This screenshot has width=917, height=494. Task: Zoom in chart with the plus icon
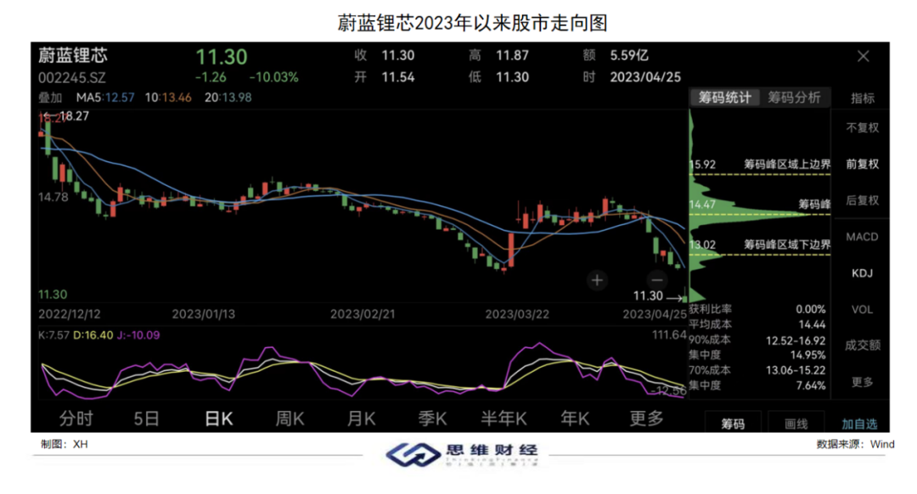(x=597, y=281)
